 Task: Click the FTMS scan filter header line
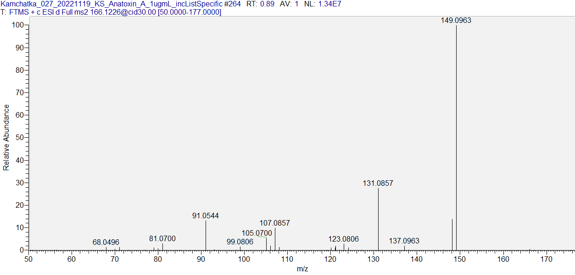point(111,12)
